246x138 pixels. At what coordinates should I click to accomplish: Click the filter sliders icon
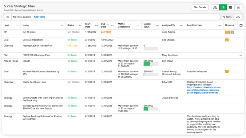coord(8,17)
